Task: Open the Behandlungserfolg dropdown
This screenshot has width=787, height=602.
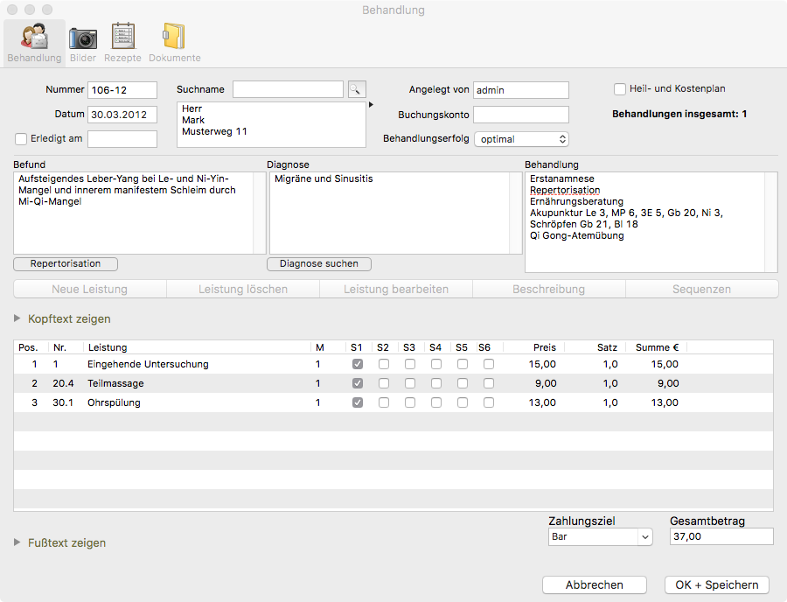Action: pyautogui.click(x=521, y=139)
